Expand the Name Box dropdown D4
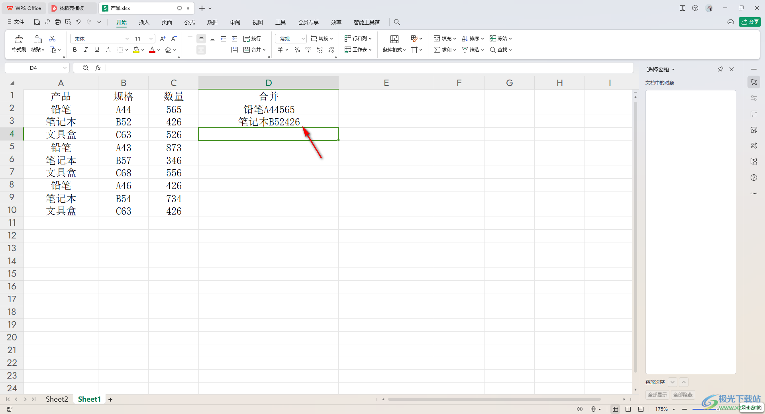The width and height of the screenshot is (765, 414). [x=65, y=68]
